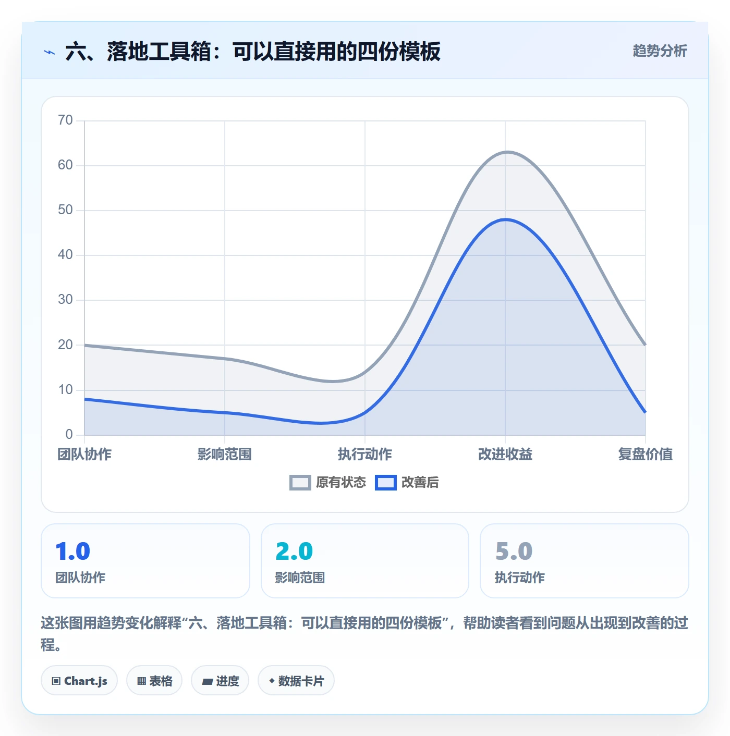The image size is (730, 736).
Task: Click the 趋势分析 label in header
Action: [660, 51]
